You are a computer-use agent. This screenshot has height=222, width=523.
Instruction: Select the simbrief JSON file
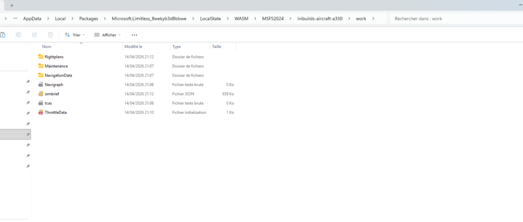(52, 94)
